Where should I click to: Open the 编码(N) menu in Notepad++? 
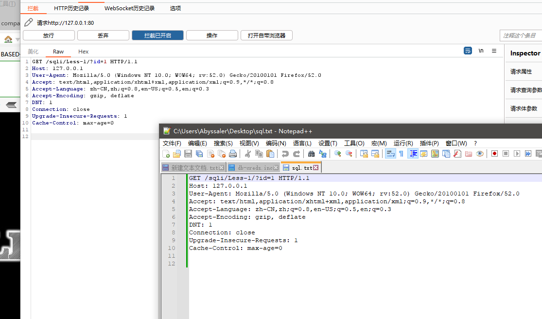276,143
